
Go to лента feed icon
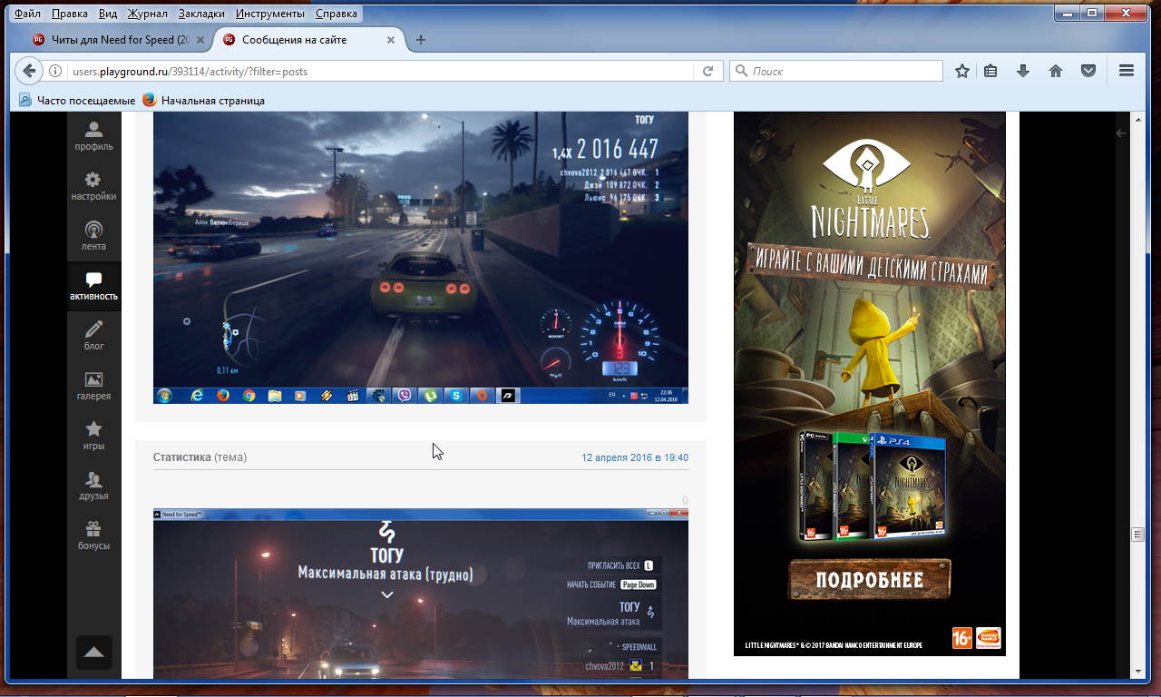click(x=93, y=236)
